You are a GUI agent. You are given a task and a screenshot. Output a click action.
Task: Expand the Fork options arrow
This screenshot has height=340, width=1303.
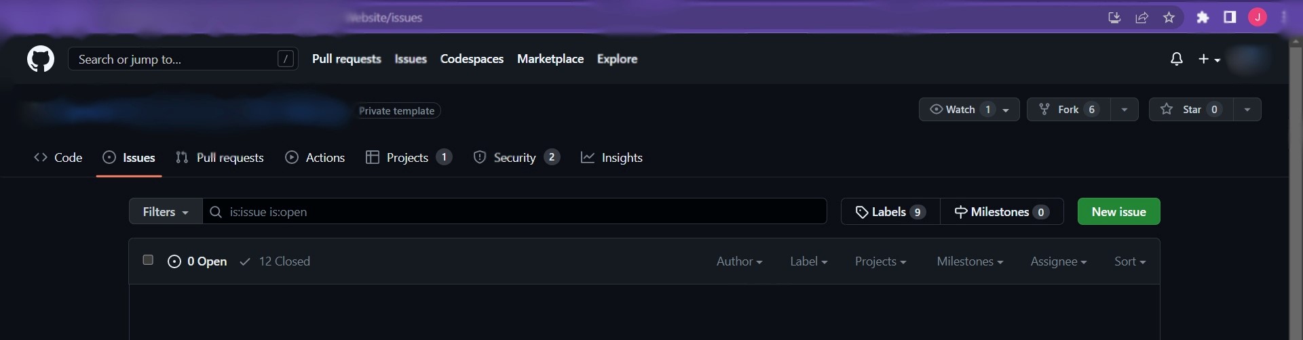1125,109
